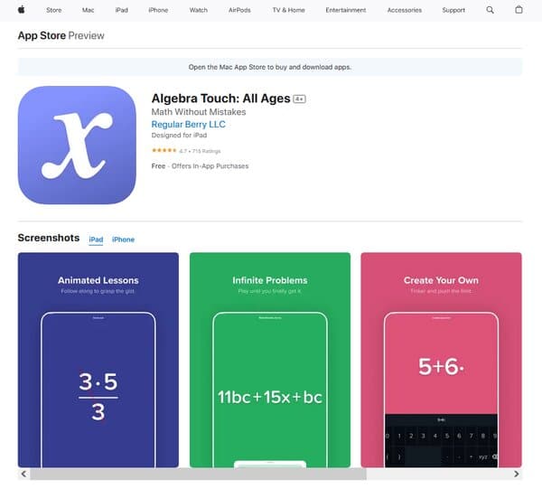
Task: Open the TV & Home menu
Action: tap(289, 10)
